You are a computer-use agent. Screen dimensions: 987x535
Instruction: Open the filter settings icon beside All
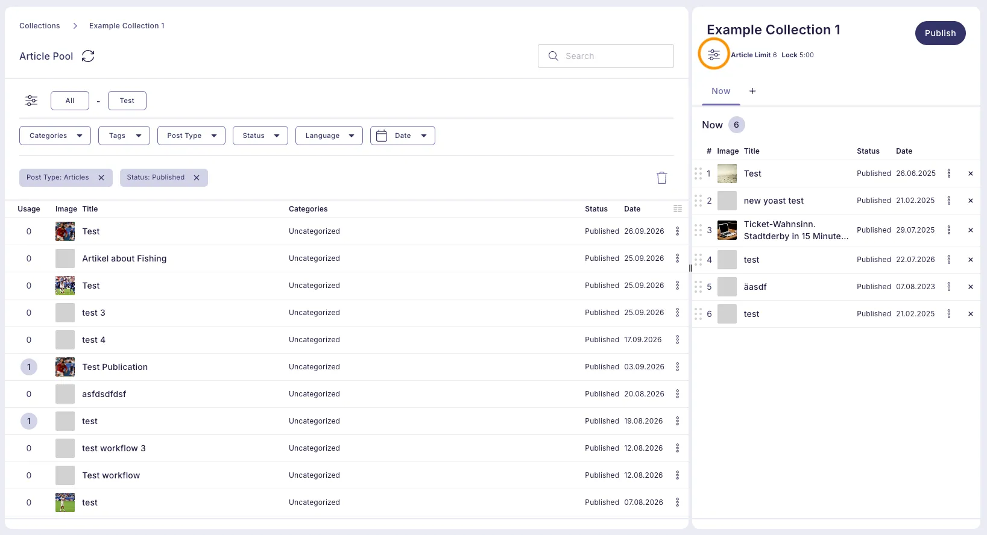click(x=31, y=101)
